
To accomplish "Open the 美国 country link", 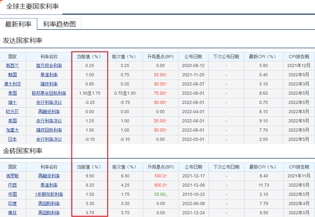I will coord(13,93).
